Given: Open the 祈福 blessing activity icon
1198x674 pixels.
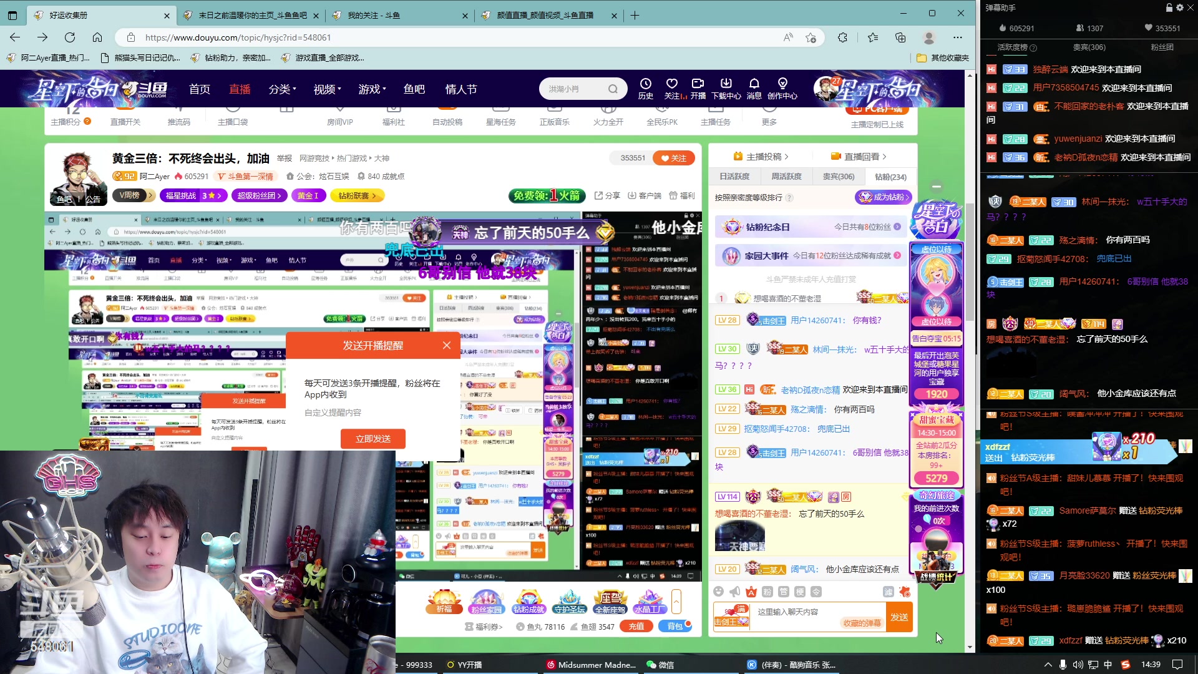Looking at the screenshot, I should click(x=444, y=601).
